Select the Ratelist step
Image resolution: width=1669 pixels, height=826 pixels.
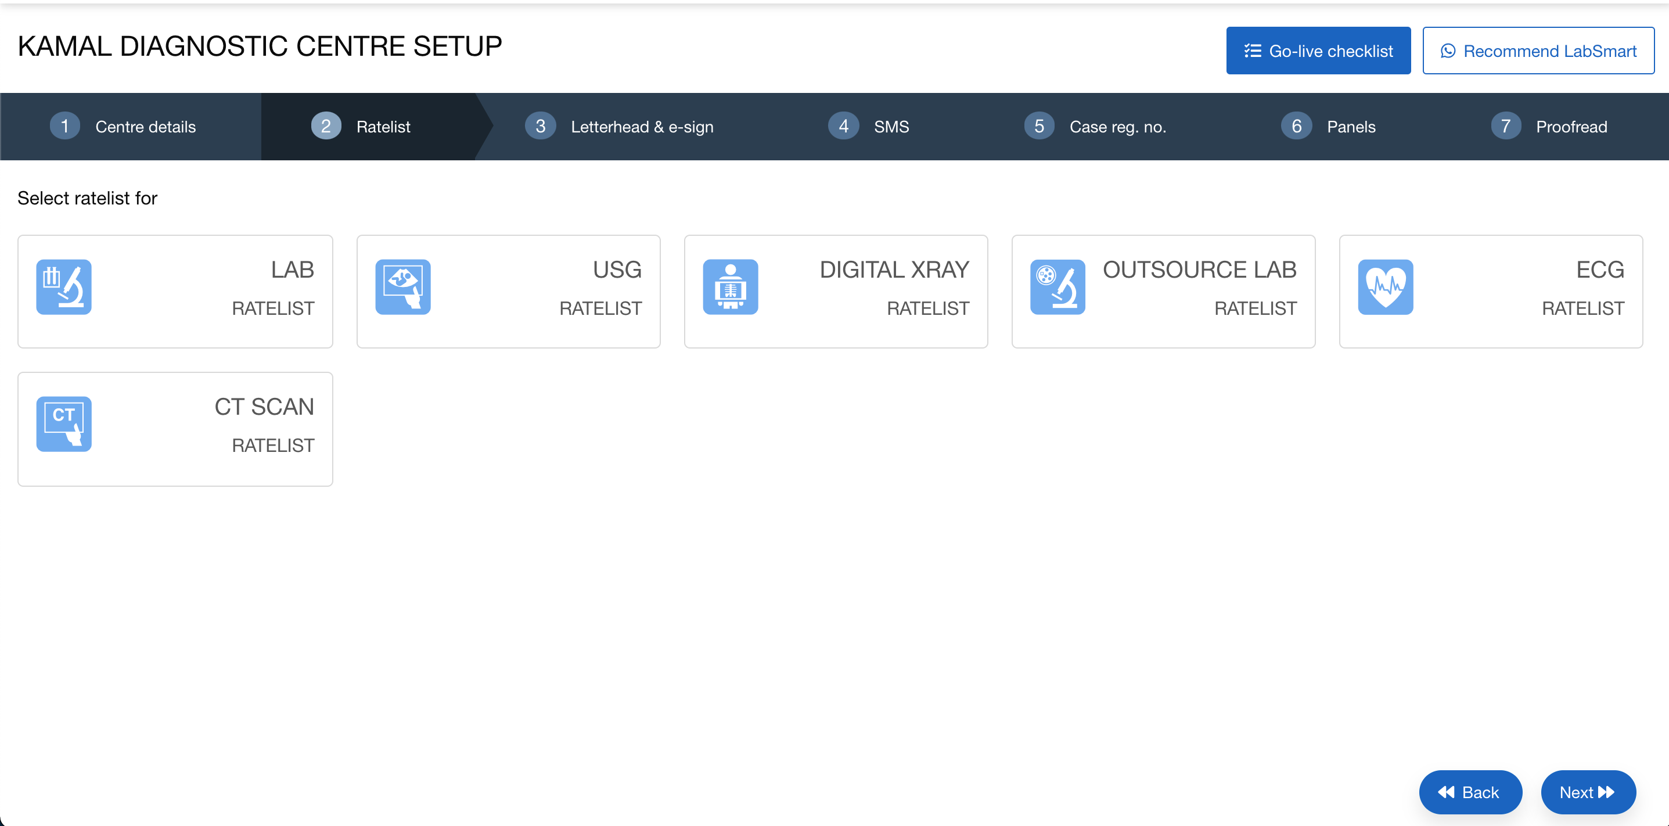point(369,126)
